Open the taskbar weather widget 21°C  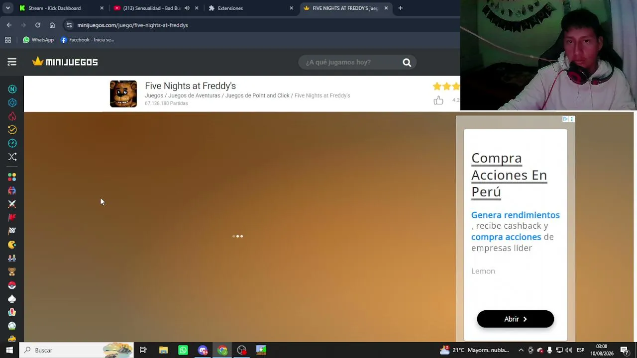[474, 350]
